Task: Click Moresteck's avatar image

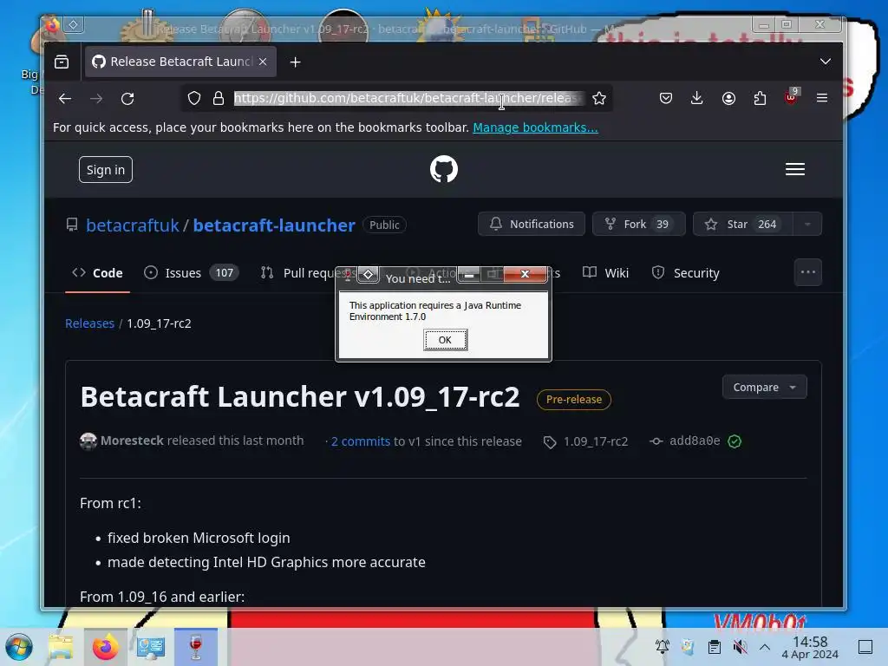Action: click(x=88, y=441)
